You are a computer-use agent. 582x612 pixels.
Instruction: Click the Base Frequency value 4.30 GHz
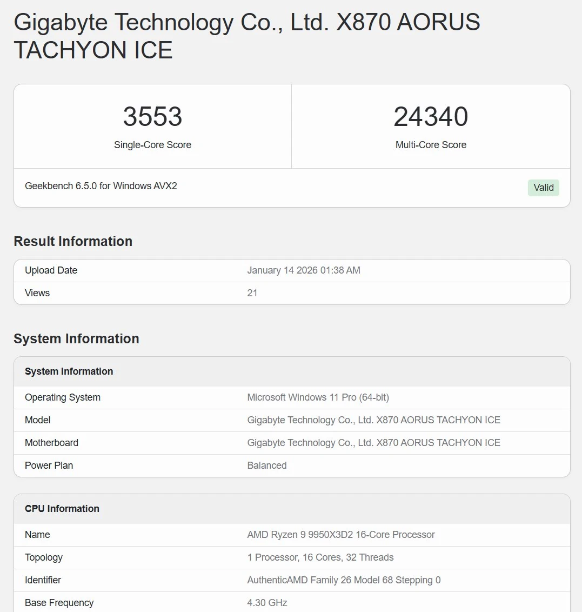(267, 603)
